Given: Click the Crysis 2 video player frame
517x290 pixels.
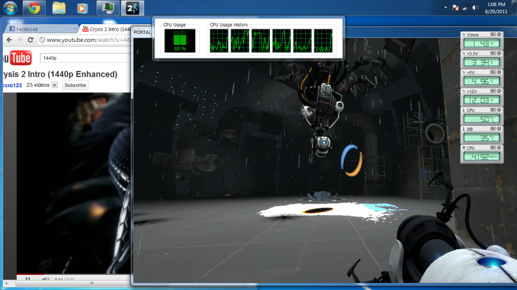Looking at the screenshot, I should point(73,183).
